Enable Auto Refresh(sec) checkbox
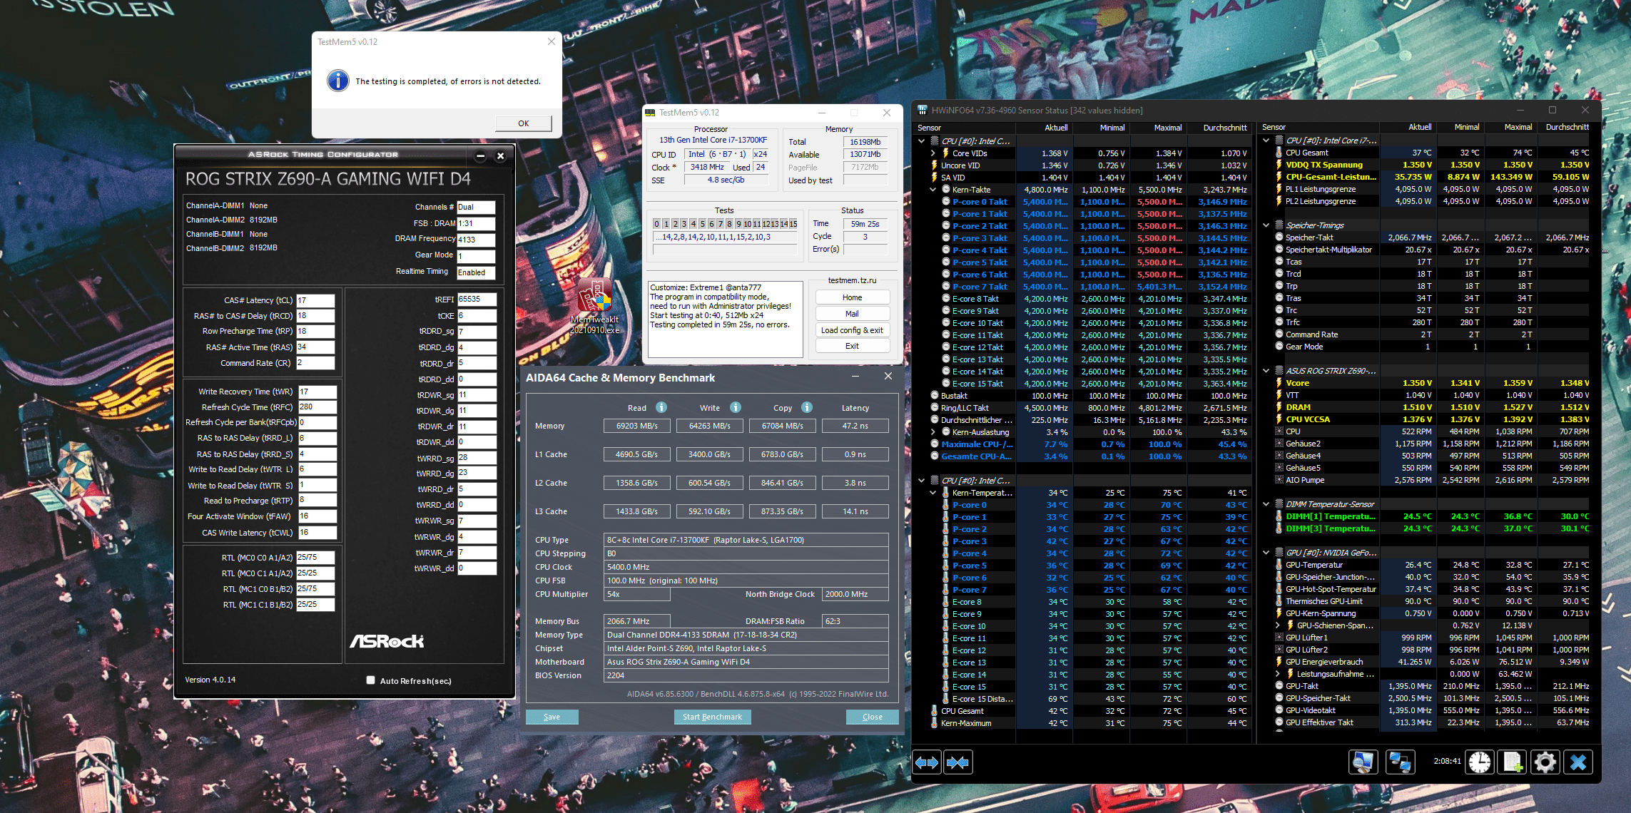 coord(370,680)
